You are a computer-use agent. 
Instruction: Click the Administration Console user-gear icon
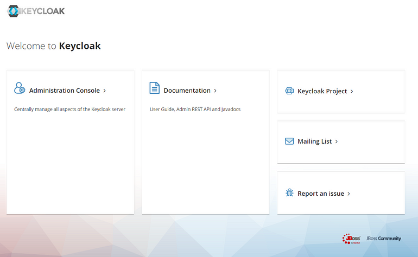[20, 88]
